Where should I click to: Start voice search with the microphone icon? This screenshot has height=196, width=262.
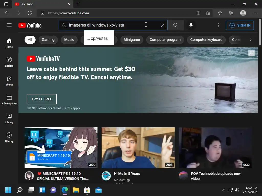coord(191,25)
